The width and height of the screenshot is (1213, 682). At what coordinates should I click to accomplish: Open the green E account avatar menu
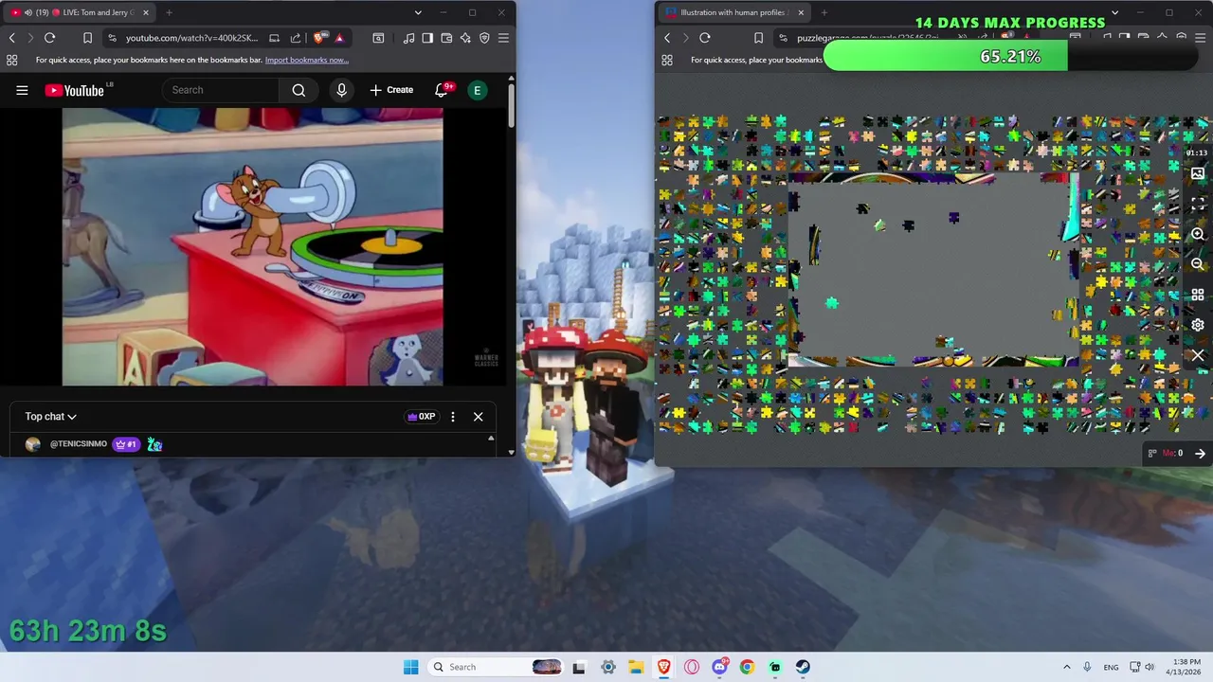[477, 90]
